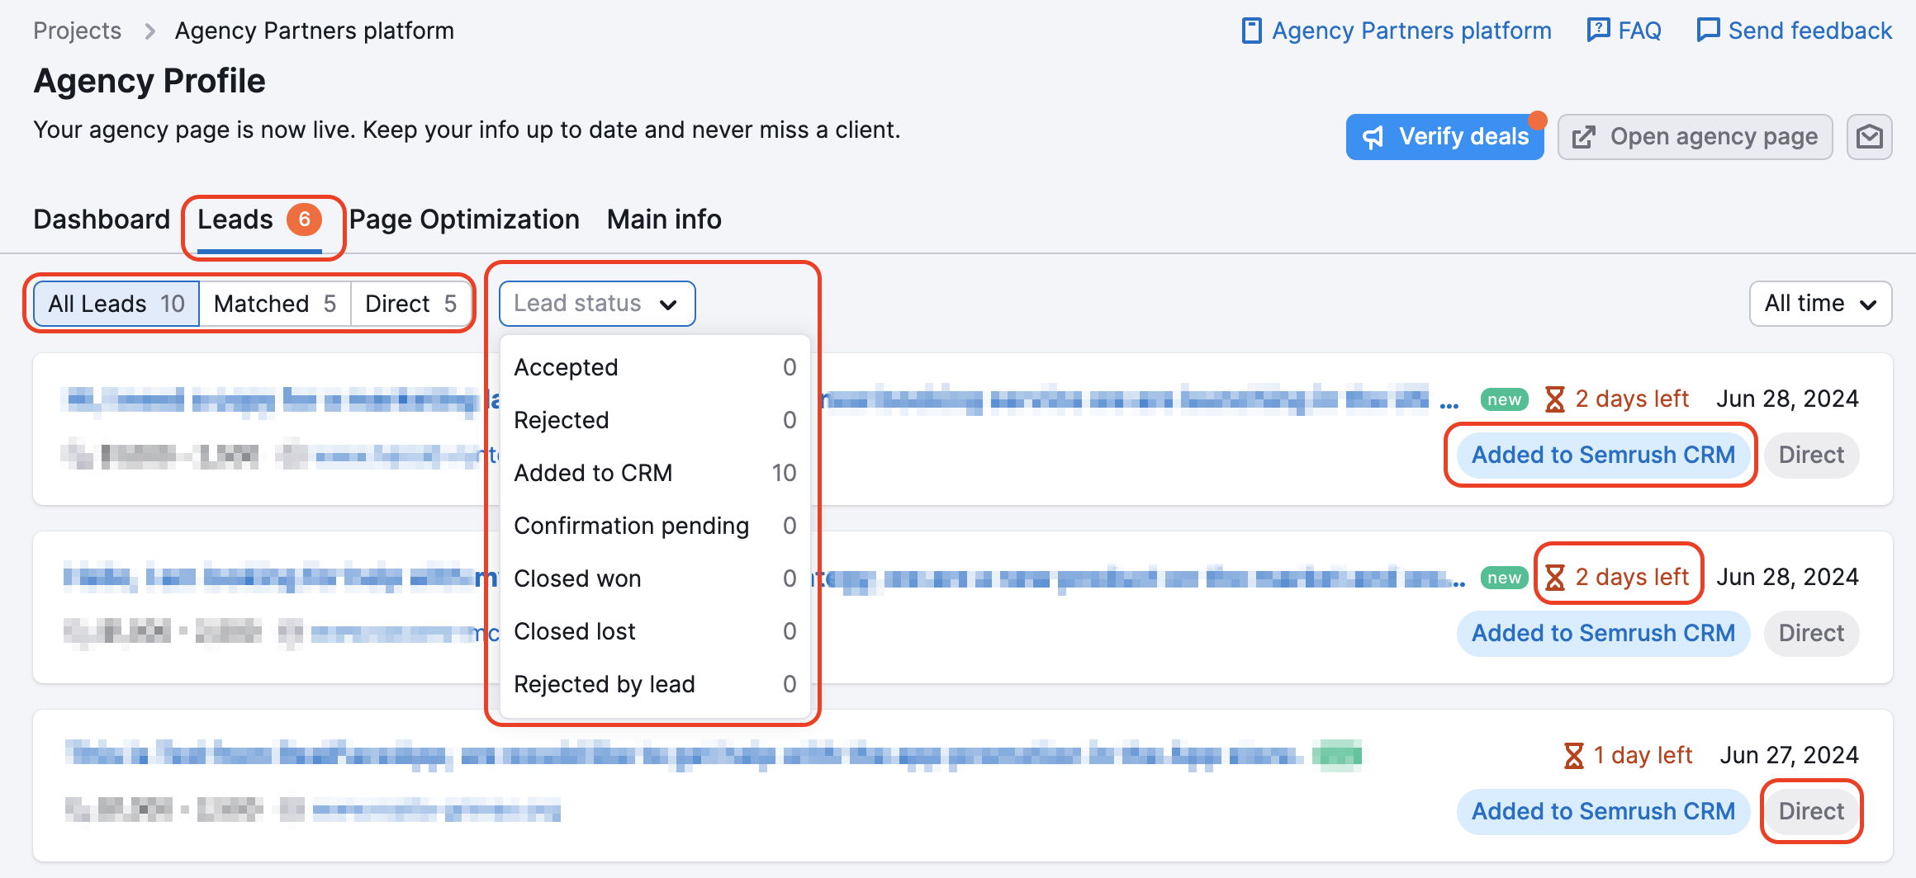This screenshot has height=878, width=1916.
Task: Open the Page Optimization tab
Action: (464, 219)
